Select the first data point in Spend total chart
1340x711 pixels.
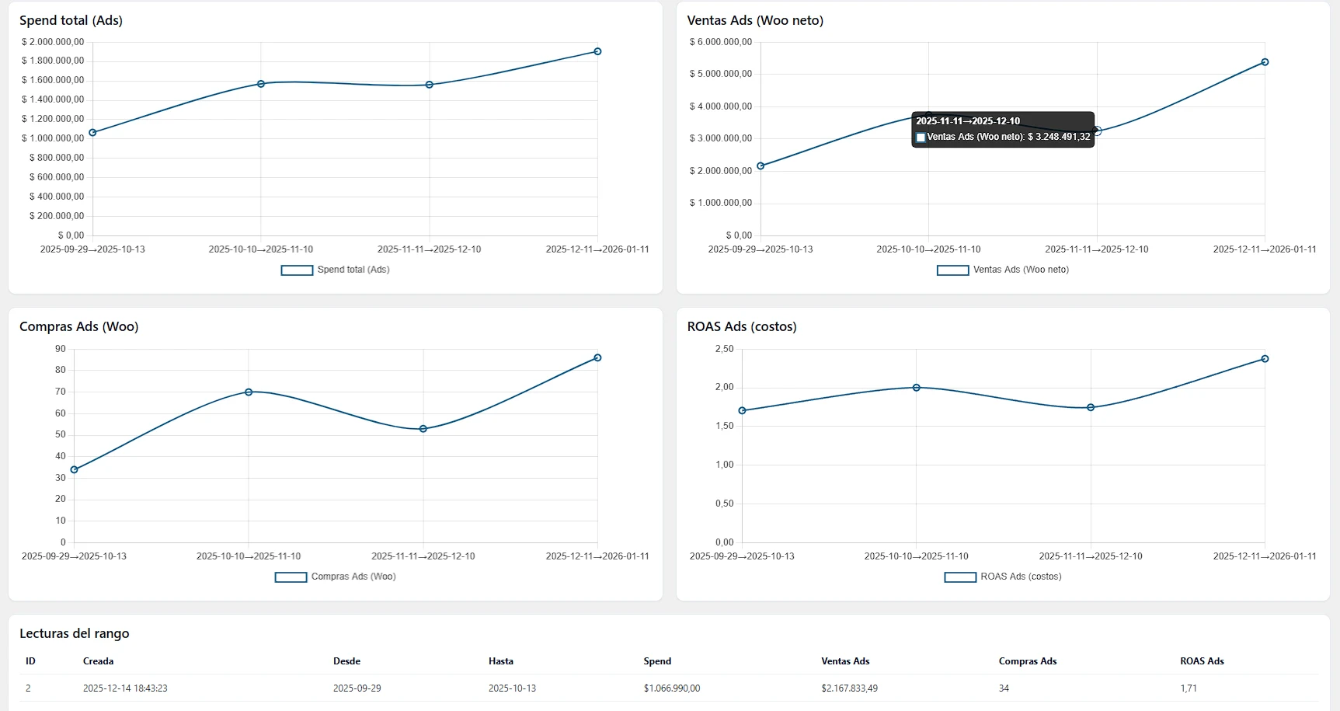click(x=92, y=133)
